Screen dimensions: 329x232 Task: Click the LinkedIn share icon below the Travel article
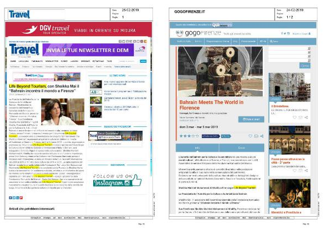18,198
